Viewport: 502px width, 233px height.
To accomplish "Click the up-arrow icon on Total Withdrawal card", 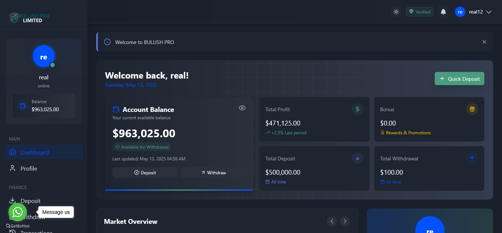I will click(x=472, y=158).
